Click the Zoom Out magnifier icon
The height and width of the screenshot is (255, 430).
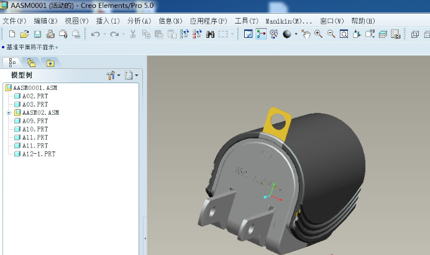(x=331, y=34)
